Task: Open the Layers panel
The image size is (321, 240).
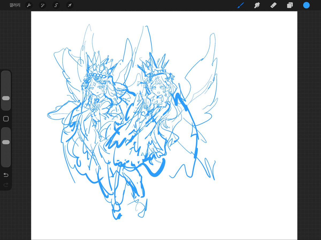Action: pyautogui.click(x=290, y=5)
